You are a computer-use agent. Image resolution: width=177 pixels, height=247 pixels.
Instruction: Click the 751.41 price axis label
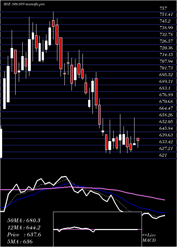click(x=166, y=15)
